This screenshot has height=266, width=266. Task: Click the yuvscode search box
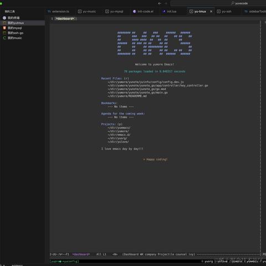218,3
